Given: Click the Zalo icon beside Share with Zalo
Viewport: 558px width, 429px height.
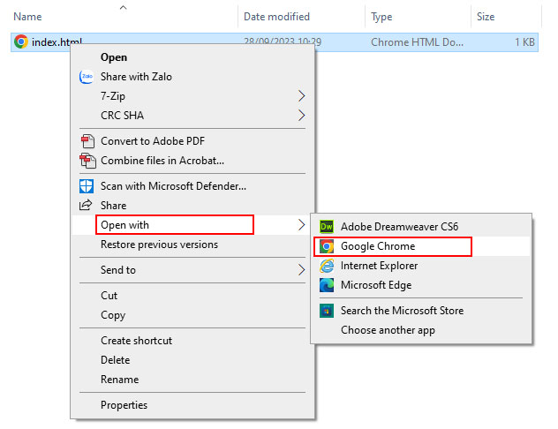Looking at the screenshot, I should pos(87,77).
